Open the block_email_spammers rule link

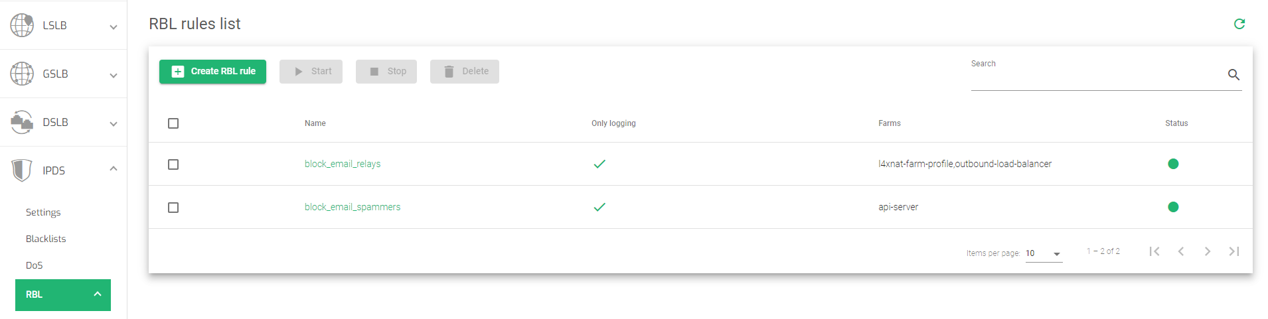(353, 207)
